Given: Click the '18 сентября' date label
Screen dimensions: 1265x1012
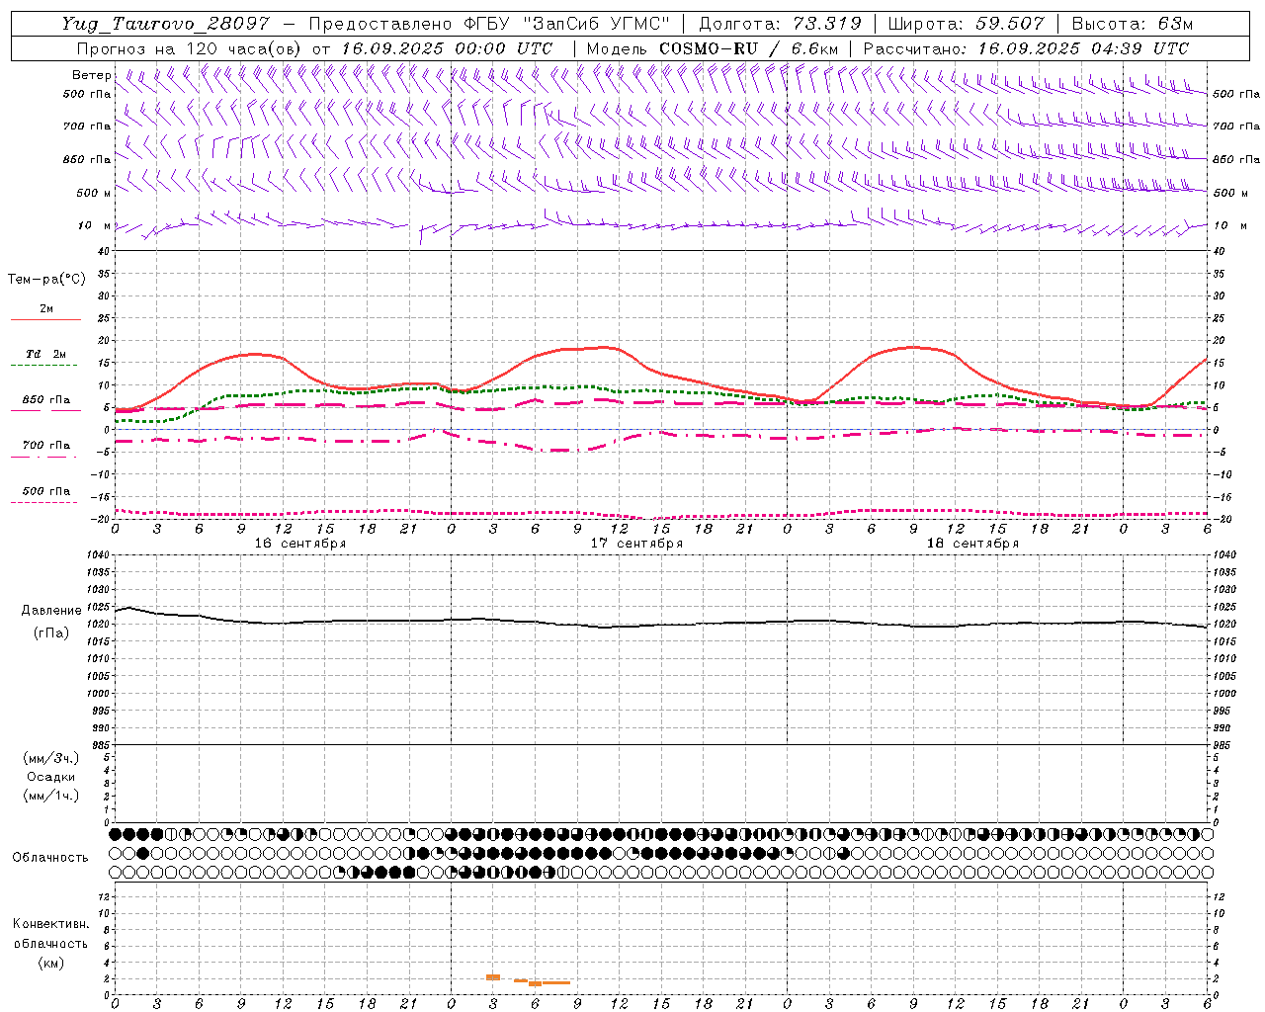Looking at the screenshot, I should coord(972,544).
